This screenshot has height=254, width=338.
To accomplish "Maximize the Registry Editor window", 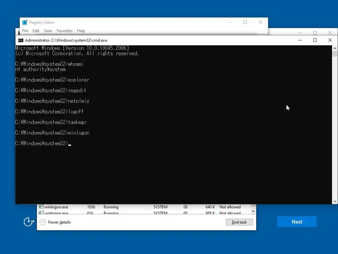I will coord(245,22).
